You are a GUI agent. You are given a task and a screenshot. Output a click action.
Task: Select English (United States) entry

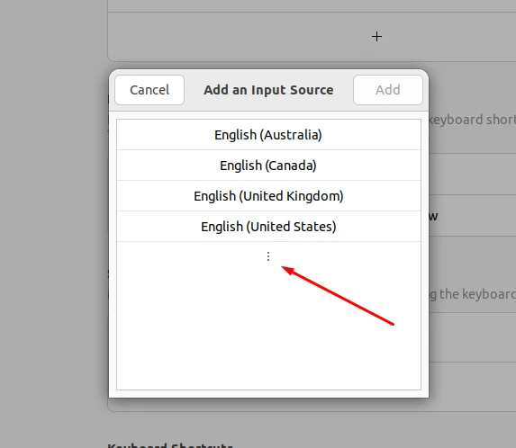click(x=268, y=227)
